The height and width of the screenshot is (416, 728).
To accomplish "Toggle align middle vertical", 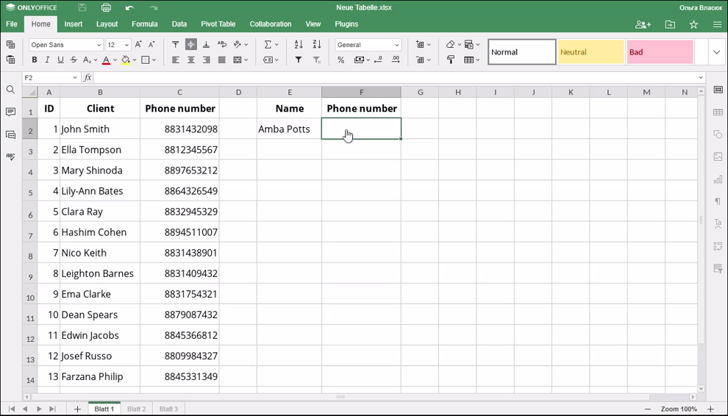I will point(190,45).
